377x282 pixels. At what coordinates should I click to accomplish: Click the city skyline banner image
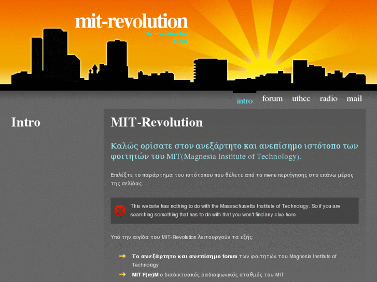click(x=189, y=46)
